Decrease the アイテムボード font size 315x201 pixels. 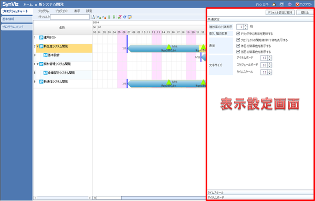(270, 59)
